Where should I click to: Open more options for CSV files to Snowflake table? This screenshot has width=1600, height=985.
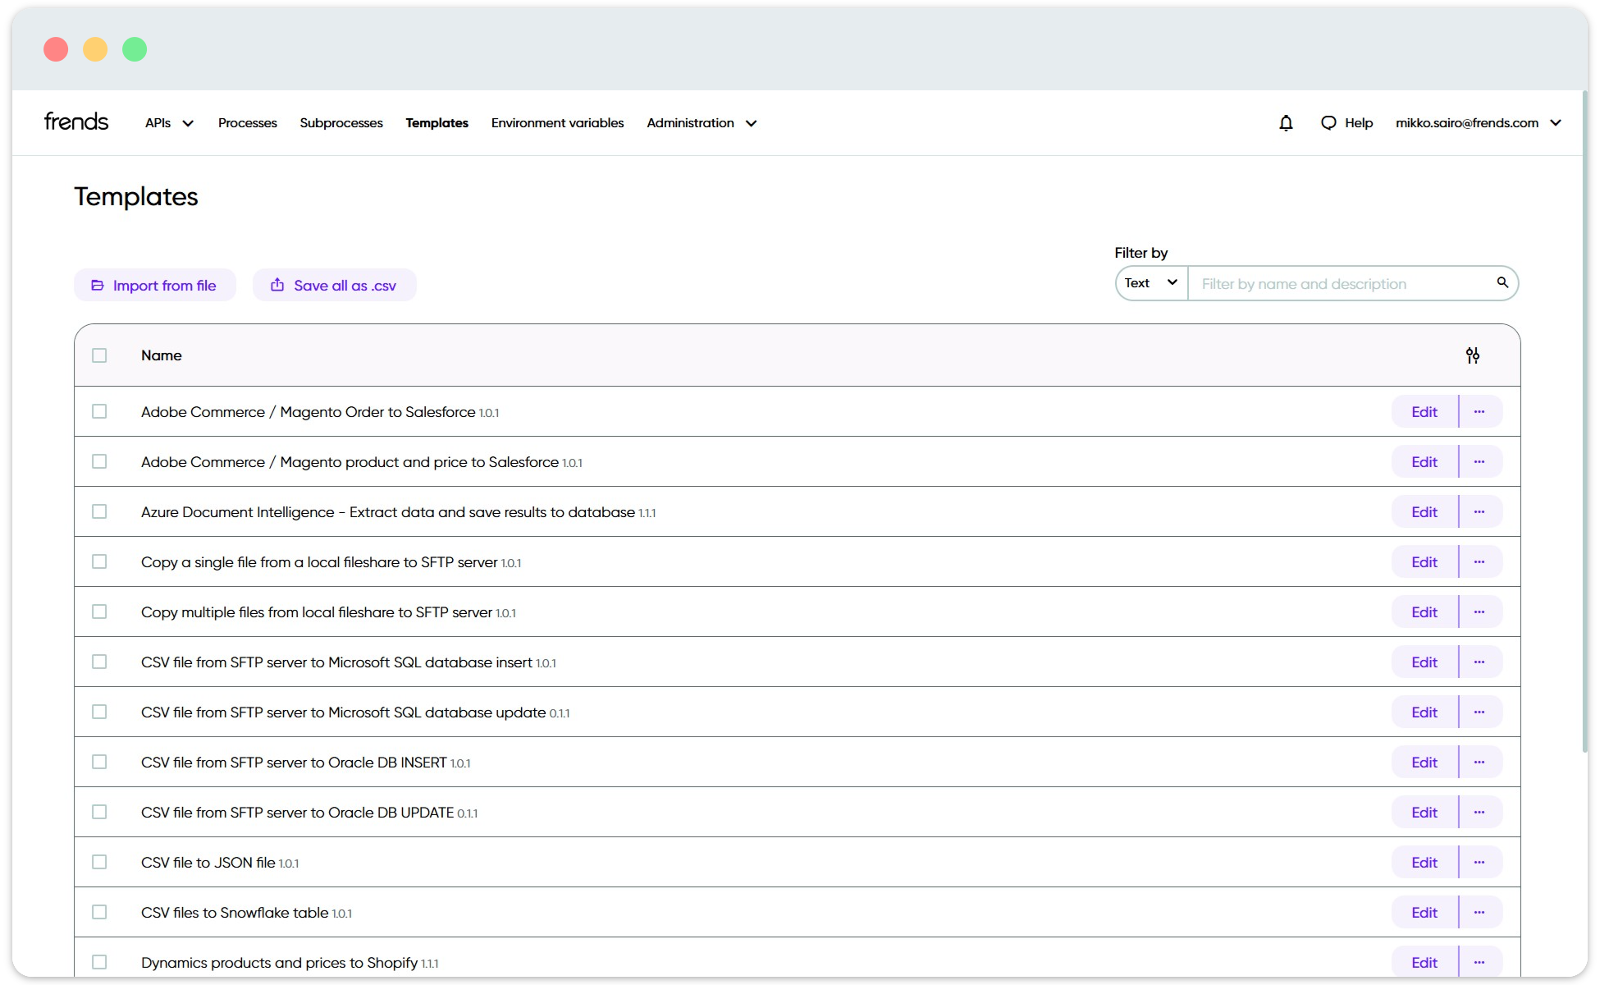pos(1479,912)
